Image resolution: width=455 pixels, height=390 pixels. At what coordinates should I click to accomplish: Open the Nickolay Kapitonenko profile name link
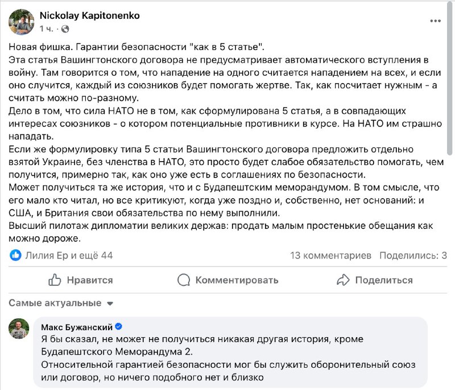(89, 15)
